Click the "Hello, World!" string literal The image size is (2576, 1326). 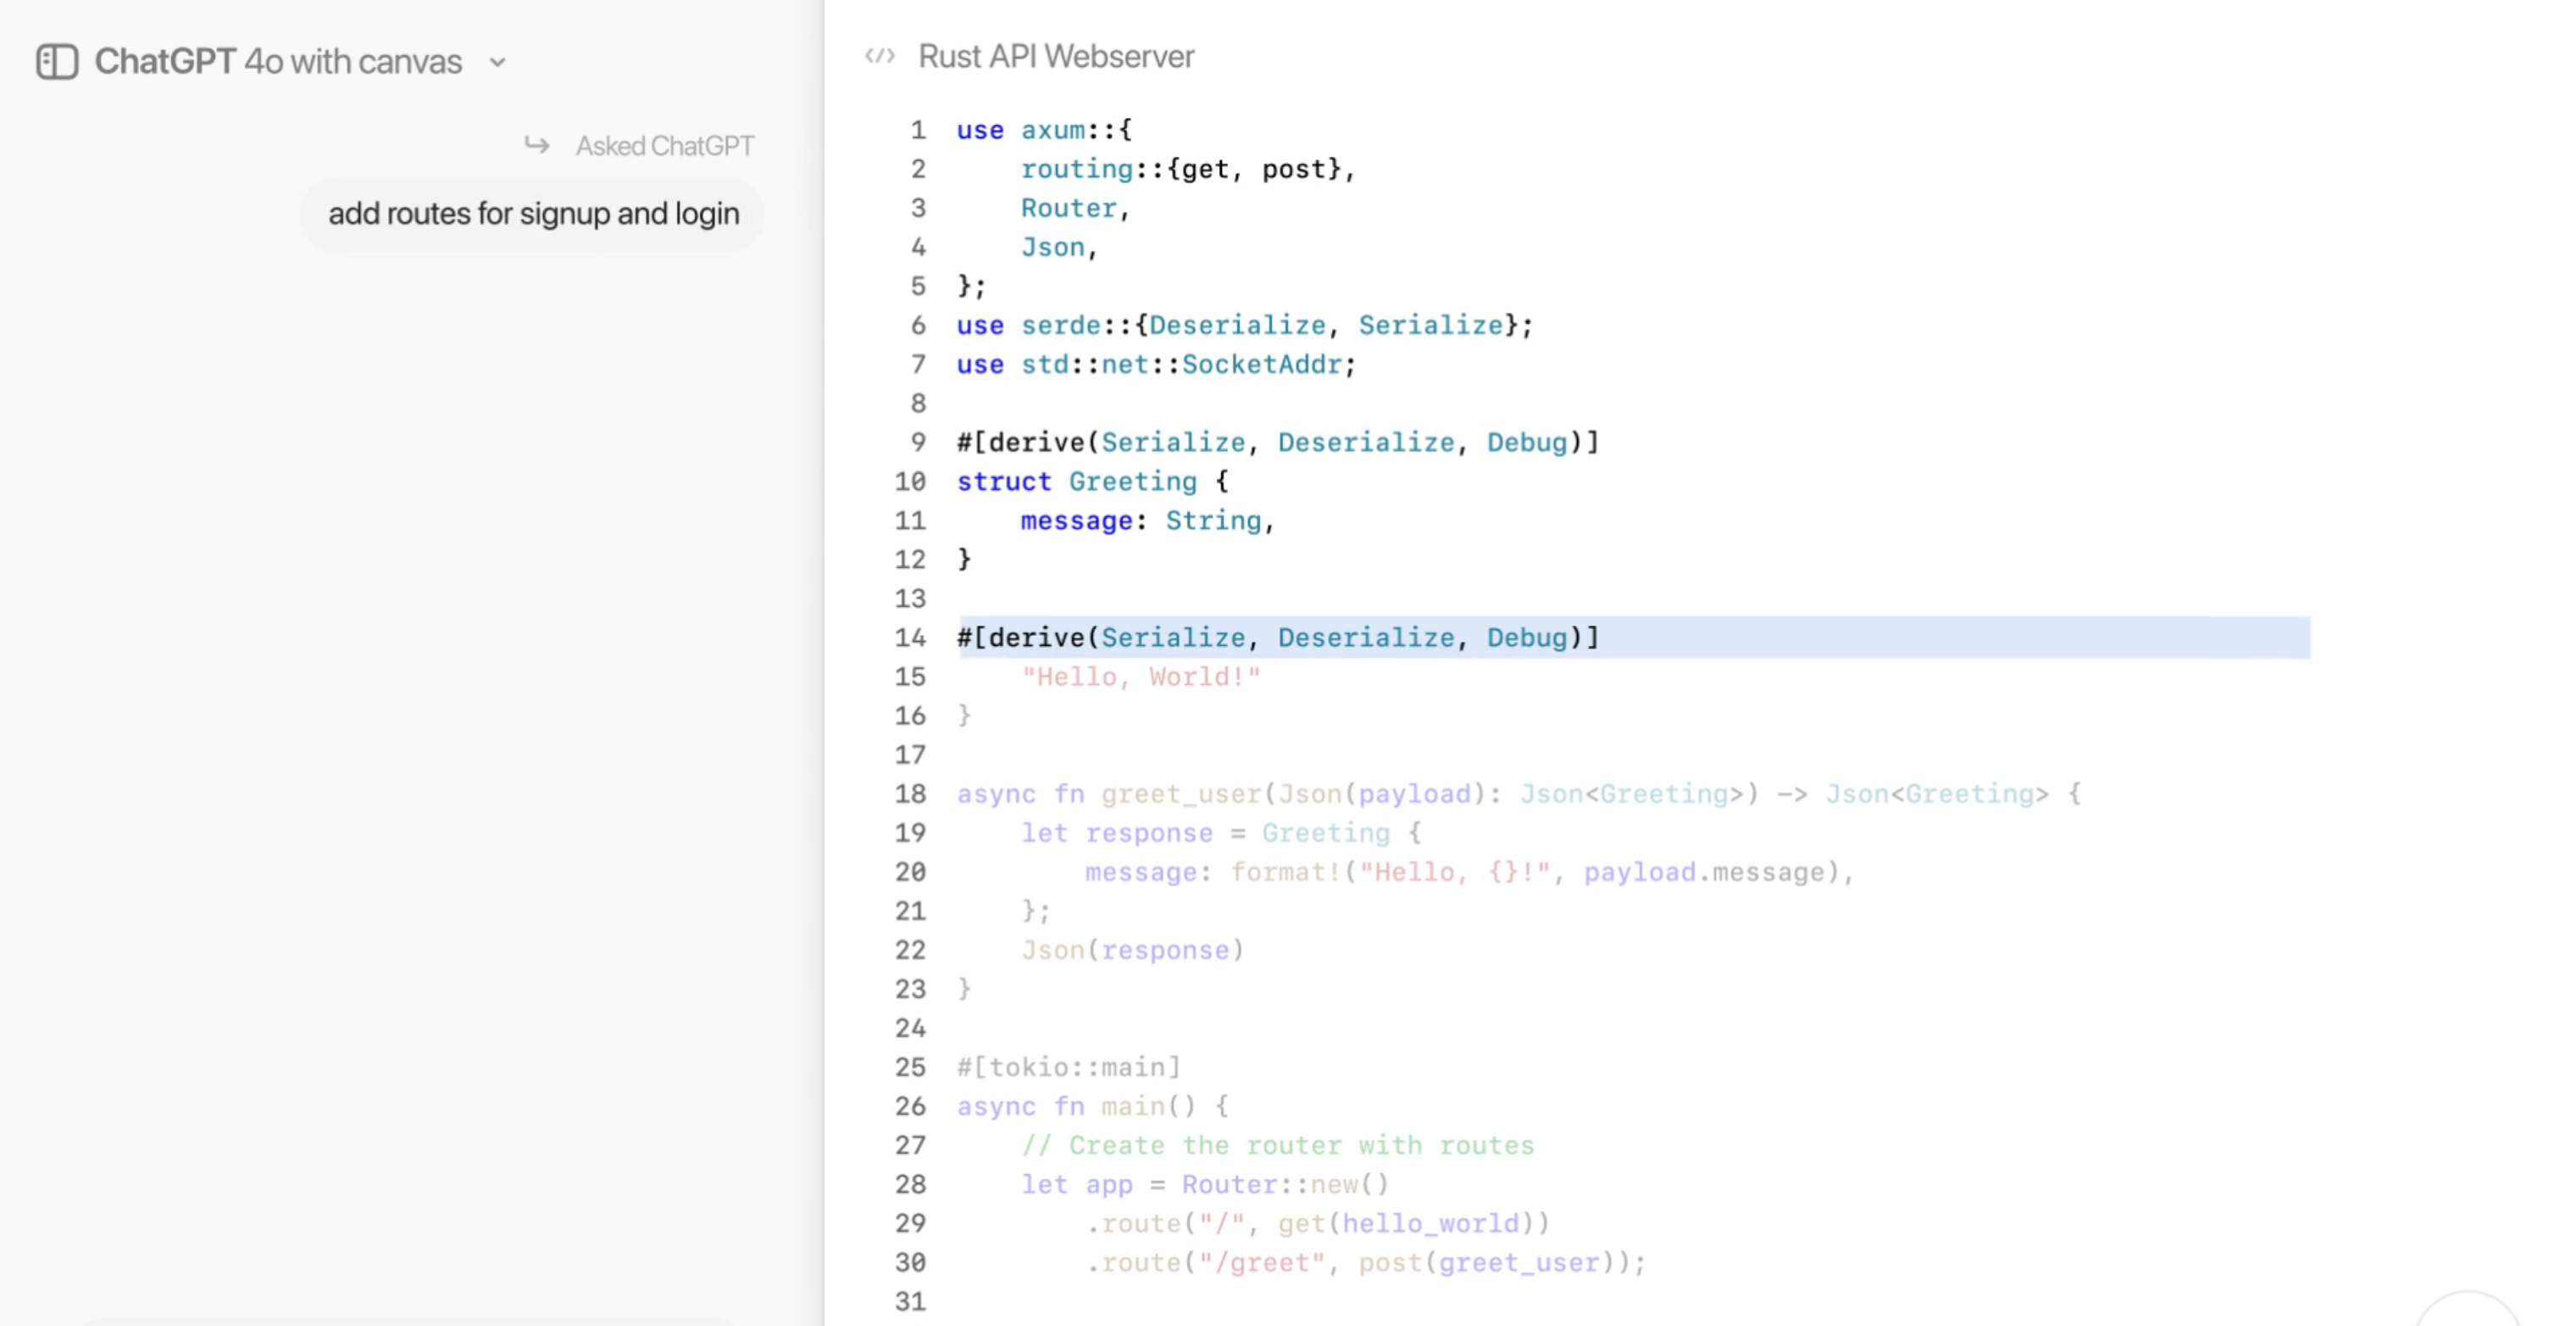[x=1141, y=677]
